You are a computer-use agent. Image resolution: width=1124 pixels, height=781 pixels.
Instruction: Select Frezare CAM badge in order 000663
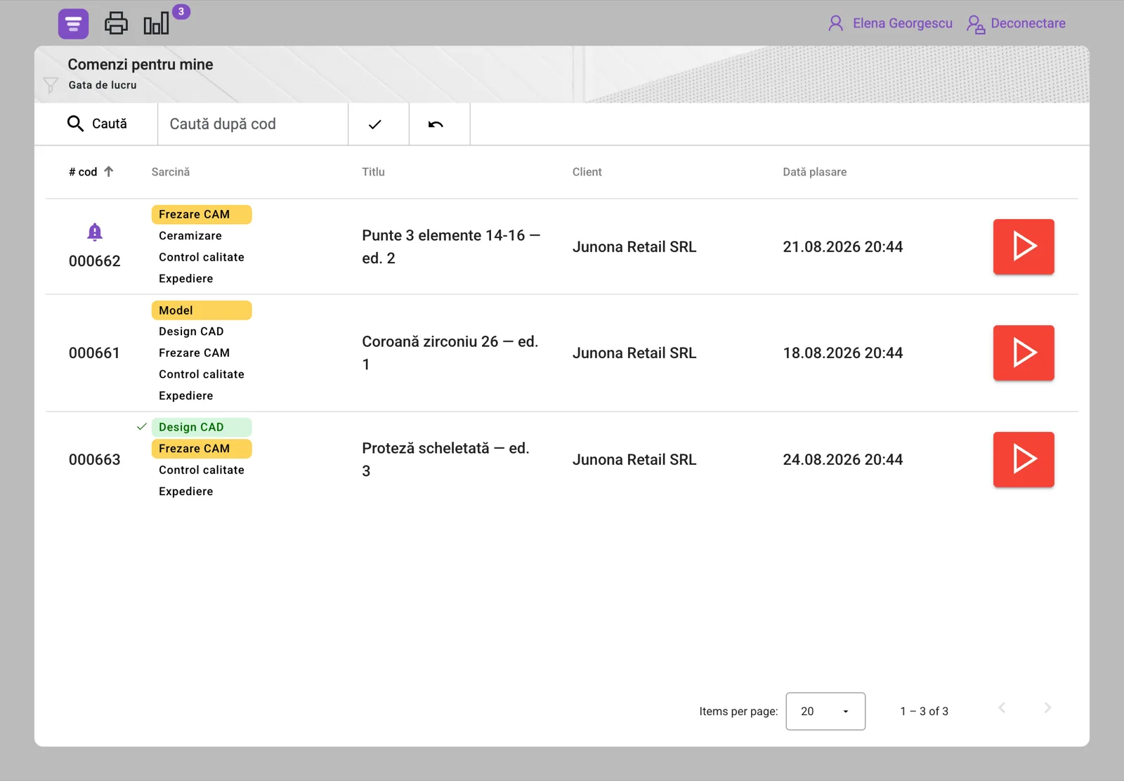pyautogui.click(x=202, y=448)
